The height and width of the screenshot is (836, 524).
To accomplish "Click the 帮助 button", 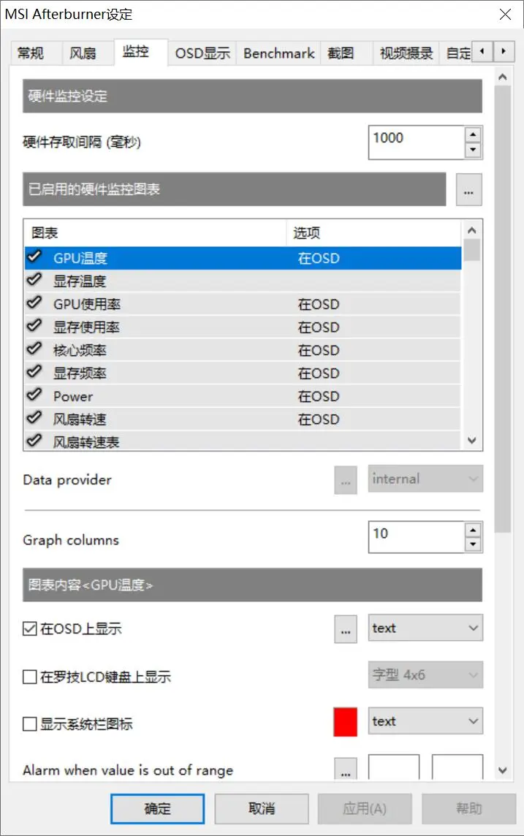I will pyautogui.click(x=469, y=809).
